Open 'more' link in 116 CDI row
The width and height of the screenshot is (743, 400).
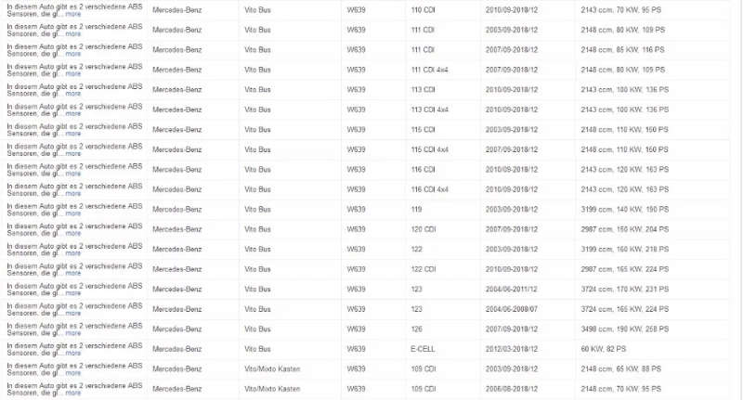(x=73, y=174)
